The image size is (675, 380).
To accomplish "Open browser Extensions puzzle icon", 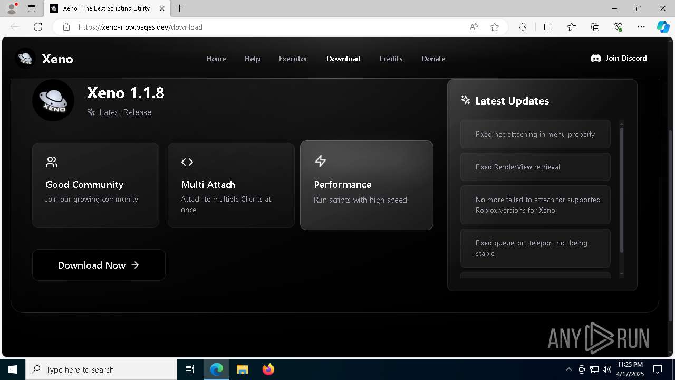I will 523,27.
